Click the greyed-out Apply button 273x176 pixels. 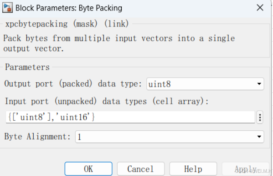pos(246,169)
